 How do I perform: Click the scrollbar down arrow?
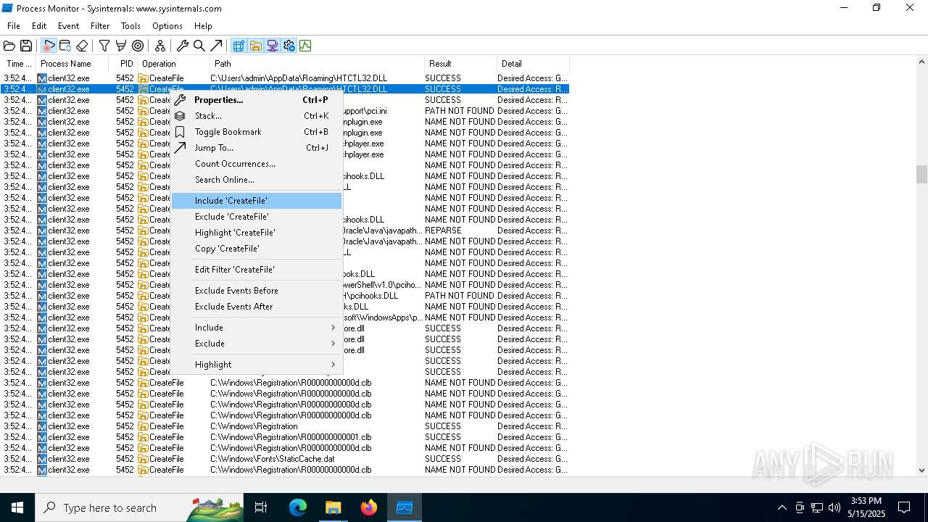tap(921, 470)
